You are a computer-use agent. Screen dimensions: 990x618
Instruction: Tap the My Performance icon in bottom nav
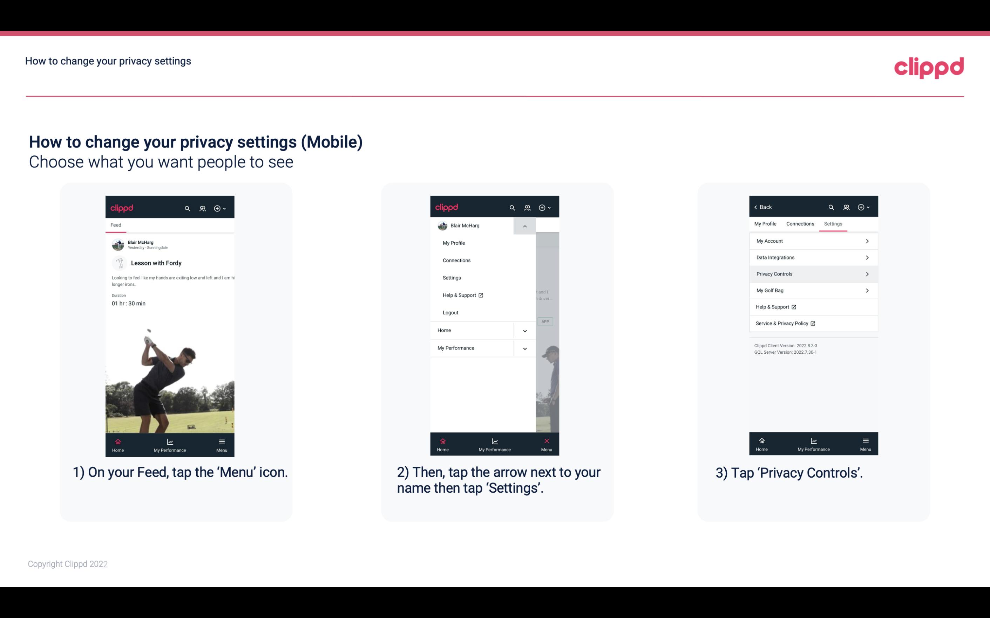pos(170,444)
